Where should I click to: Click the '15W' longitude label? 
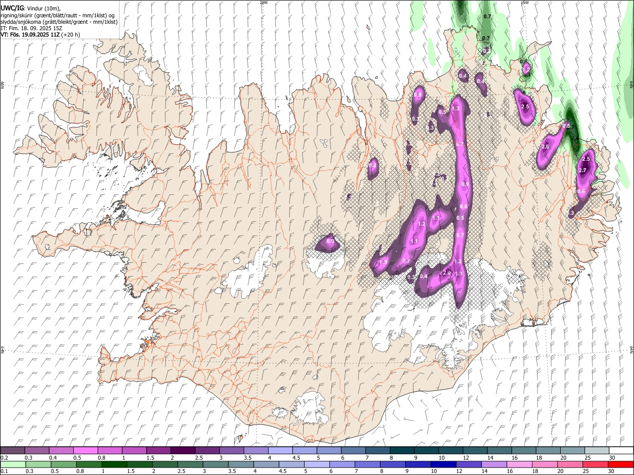(525, 2)
